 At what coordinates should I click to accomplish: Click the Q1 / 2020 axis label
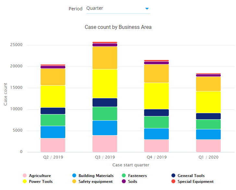[x=208, y=157]
